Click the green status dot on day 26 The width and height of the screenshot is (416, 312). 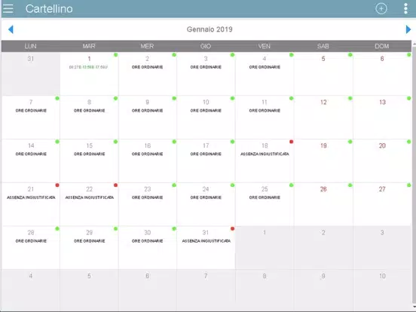click(350, 185)
